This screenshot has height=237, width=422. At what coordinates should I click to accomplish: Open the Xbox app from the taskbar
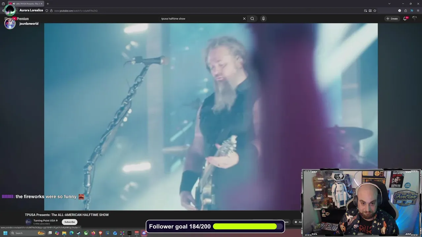pos(86,233)
